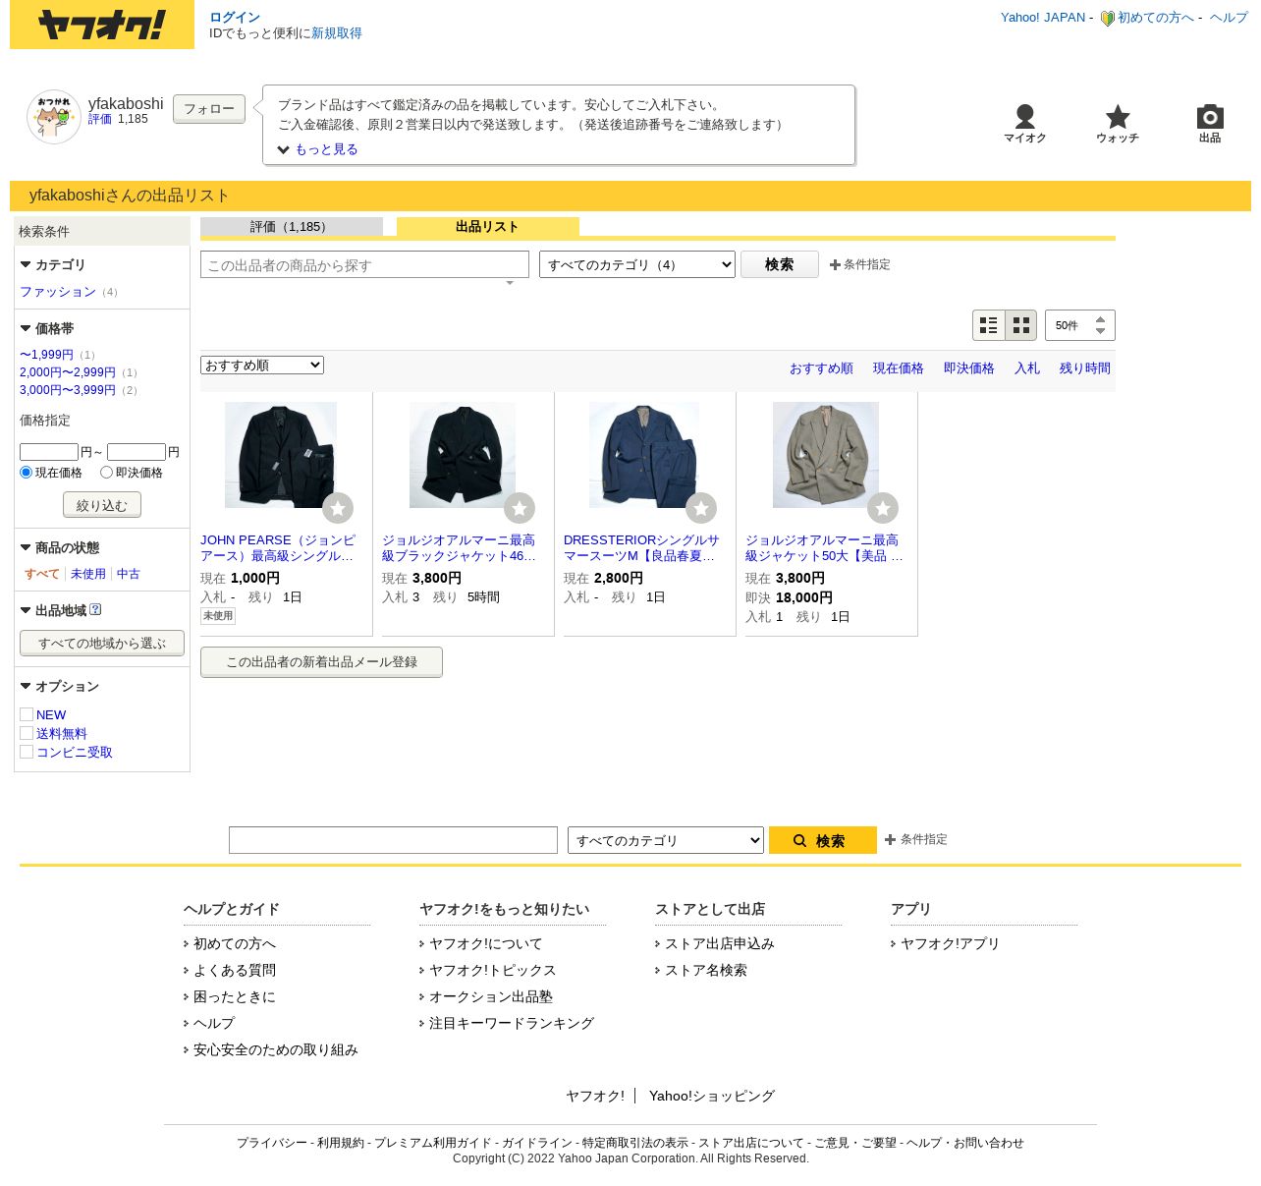Switch to the 評価（1,185）tab
Image resolution: width=1261 pixels, height=1186 pixels.
point(292,227)
